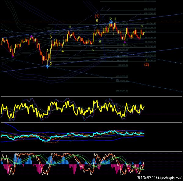The height and width of the screenshot is (181, 183).
Task: Select the wave label a
Action: (x=100, y=41)
